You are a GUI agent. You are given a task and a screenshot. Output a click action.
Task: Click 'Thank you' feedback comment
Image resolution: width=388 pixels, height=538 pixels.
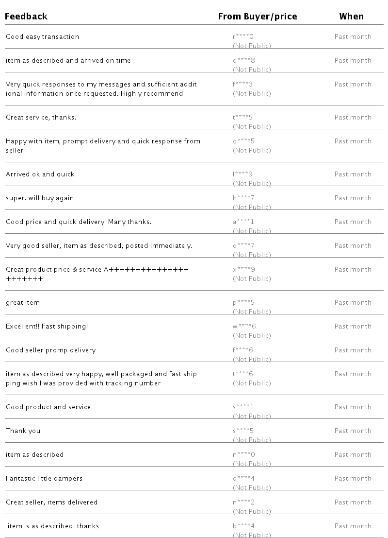23,431
